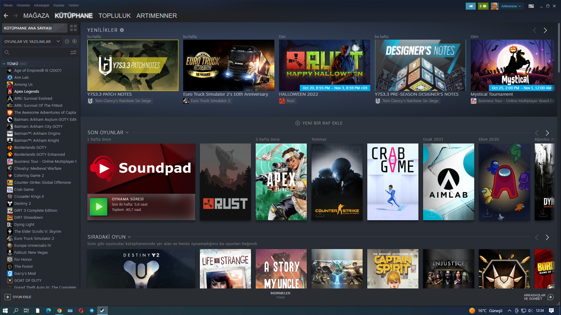Open Microsoft Edge from the taskbar
The height and width of the screenshot is (315, 561).
[49, 311]
